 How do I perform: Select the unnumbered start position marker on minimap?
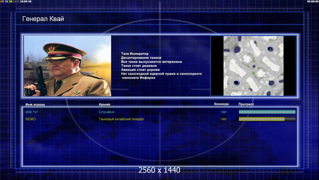point(236,82)
